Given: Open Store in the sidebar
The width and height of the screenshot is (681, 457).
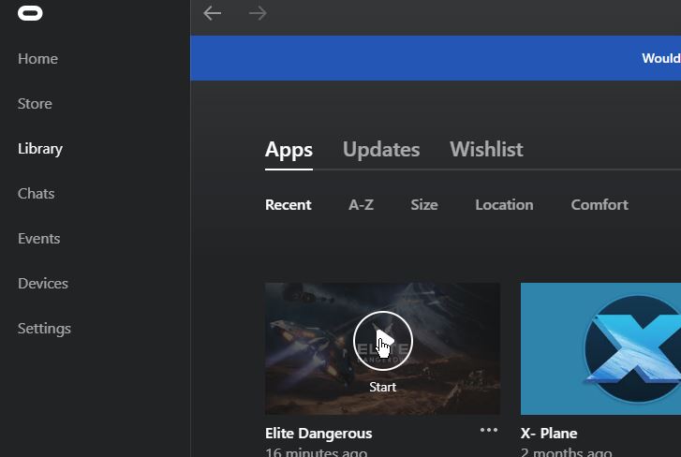Looking at the screenshot, I should pos(35,104).
